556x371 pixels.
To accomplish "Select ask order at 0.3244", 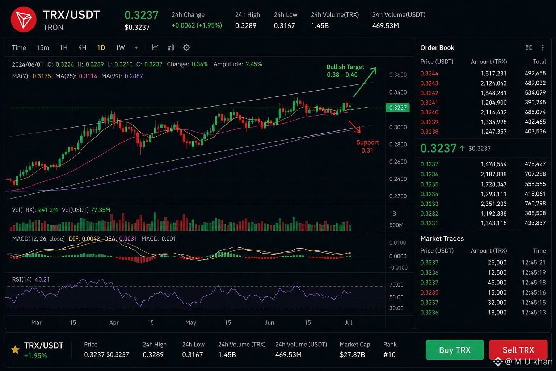I will click(483, 73).
